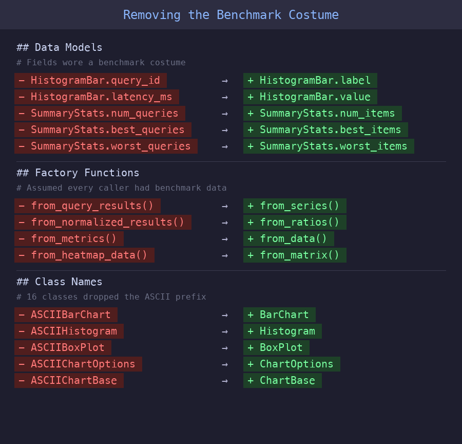This screenshot has width=462, height=444.
Task: Click the Removing the Benchmark Costume title
Action: tap(230, 14)
